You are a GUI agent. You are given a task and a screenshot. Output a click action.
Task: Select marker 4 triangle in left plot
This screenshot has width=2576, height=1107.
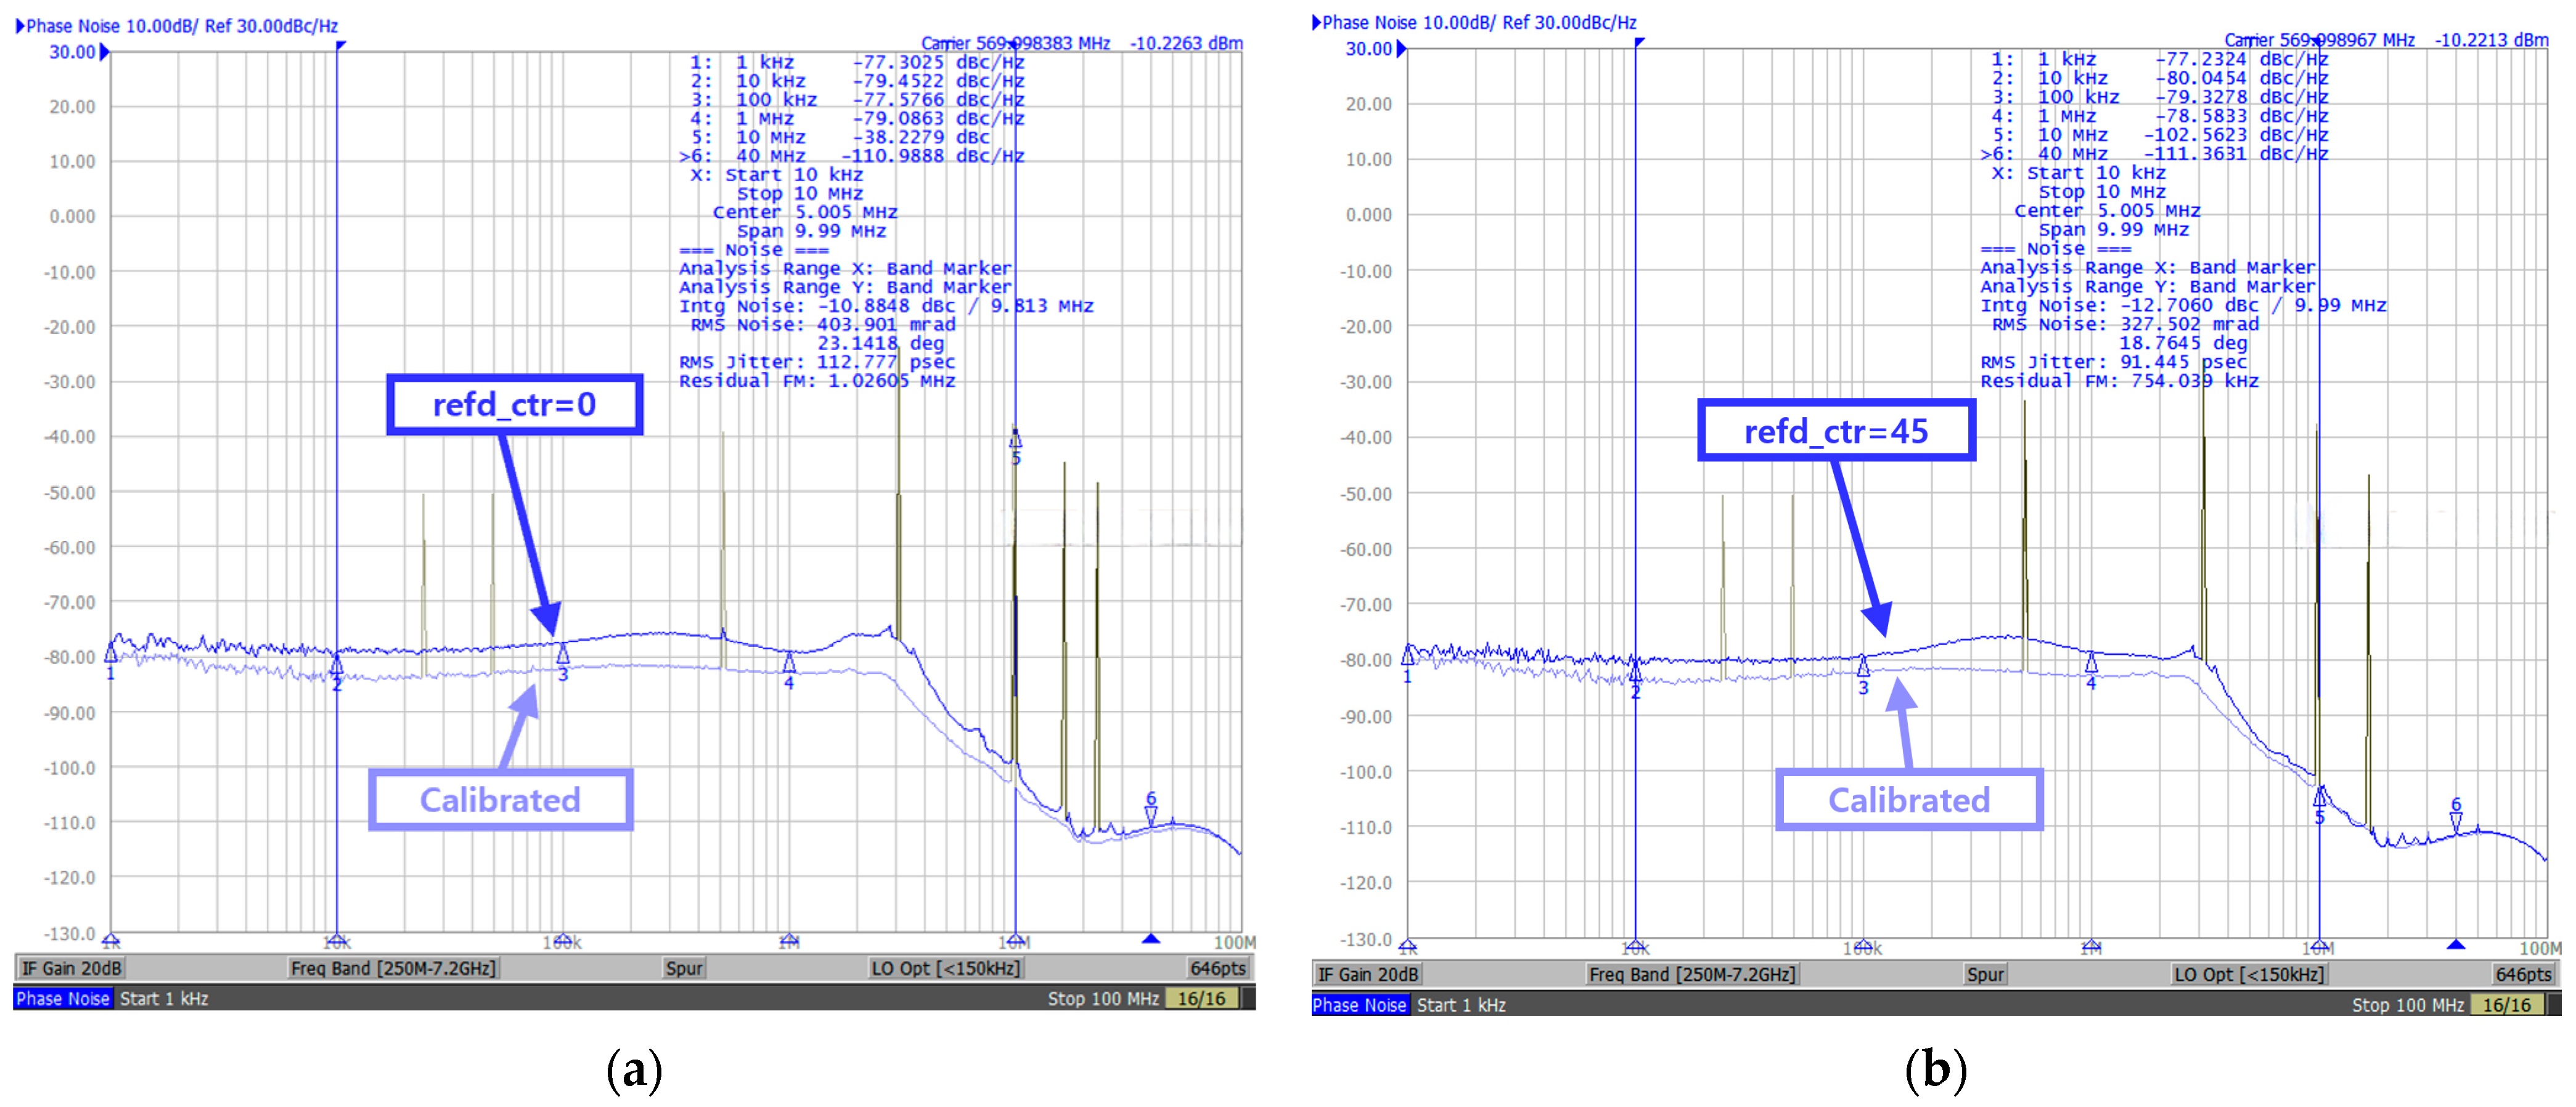tap(789, 663)
